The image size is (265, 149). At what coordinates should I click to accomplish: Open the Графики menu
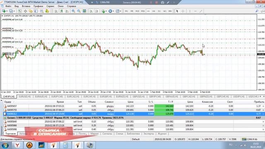click(38, 6)
